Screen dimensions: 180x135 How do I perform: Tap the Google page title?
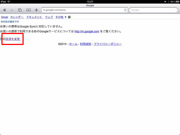click(x=90, y=5)
